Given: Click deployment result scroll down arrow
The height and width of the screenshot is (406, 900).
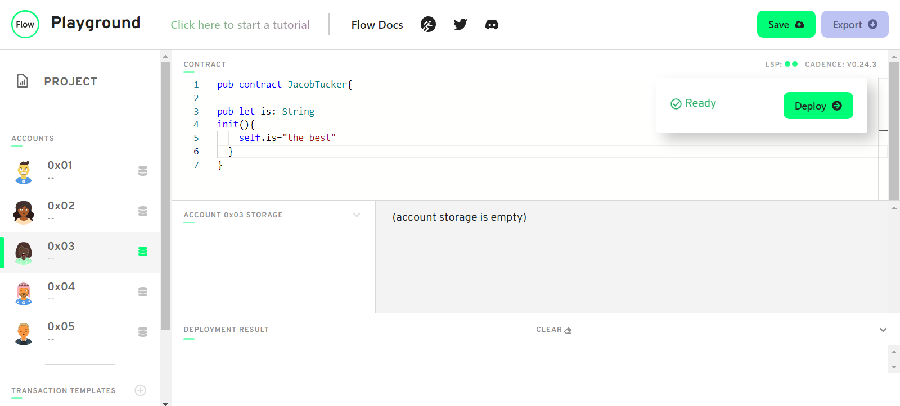Looking at the screenshot, I should pos(894,367).
